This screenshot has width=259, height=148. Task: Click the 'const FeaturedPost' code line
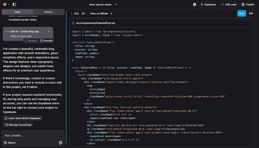(131, 68)
